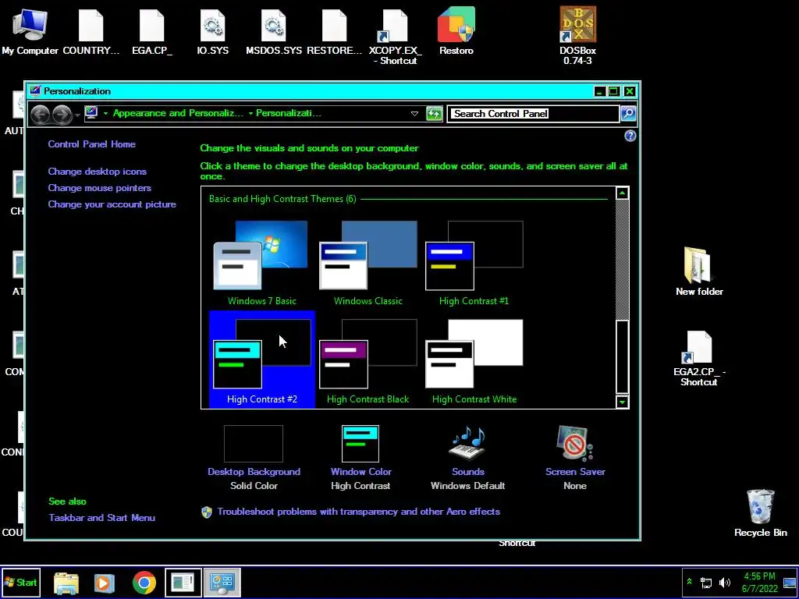The width and height of the screenshot is (799, 599).
Task: Click the themes list scroll down arrow
Action: (622, 402)
